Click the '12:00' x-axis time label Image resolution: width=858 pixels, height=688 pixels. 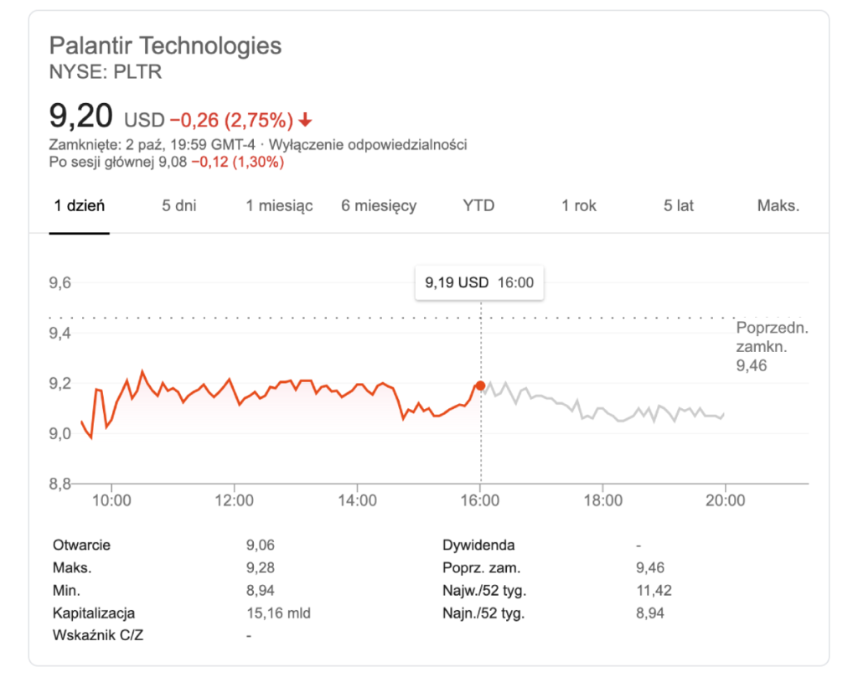pos(235,500)
